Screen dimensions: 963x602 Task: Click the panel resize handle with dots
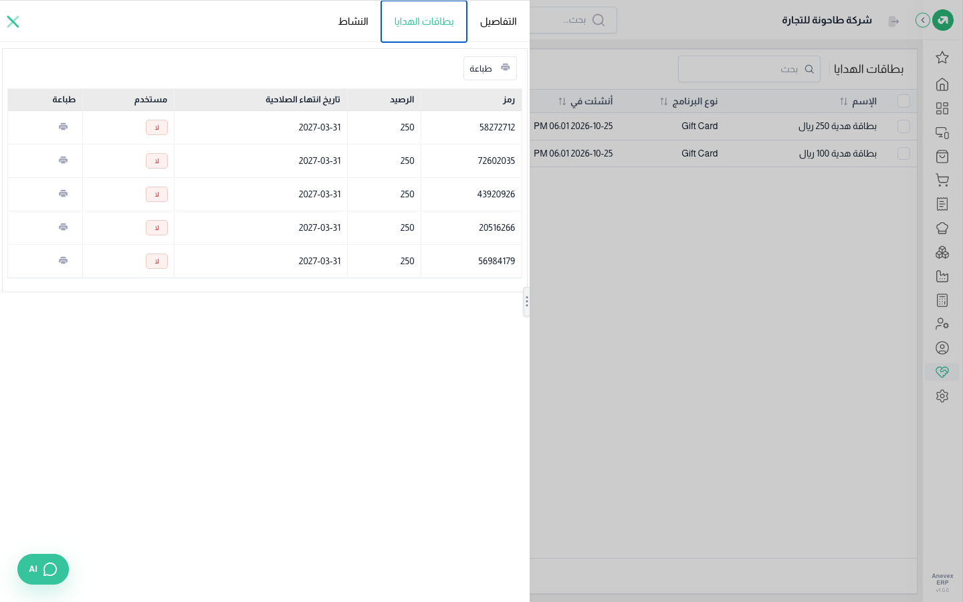[527, 302]
